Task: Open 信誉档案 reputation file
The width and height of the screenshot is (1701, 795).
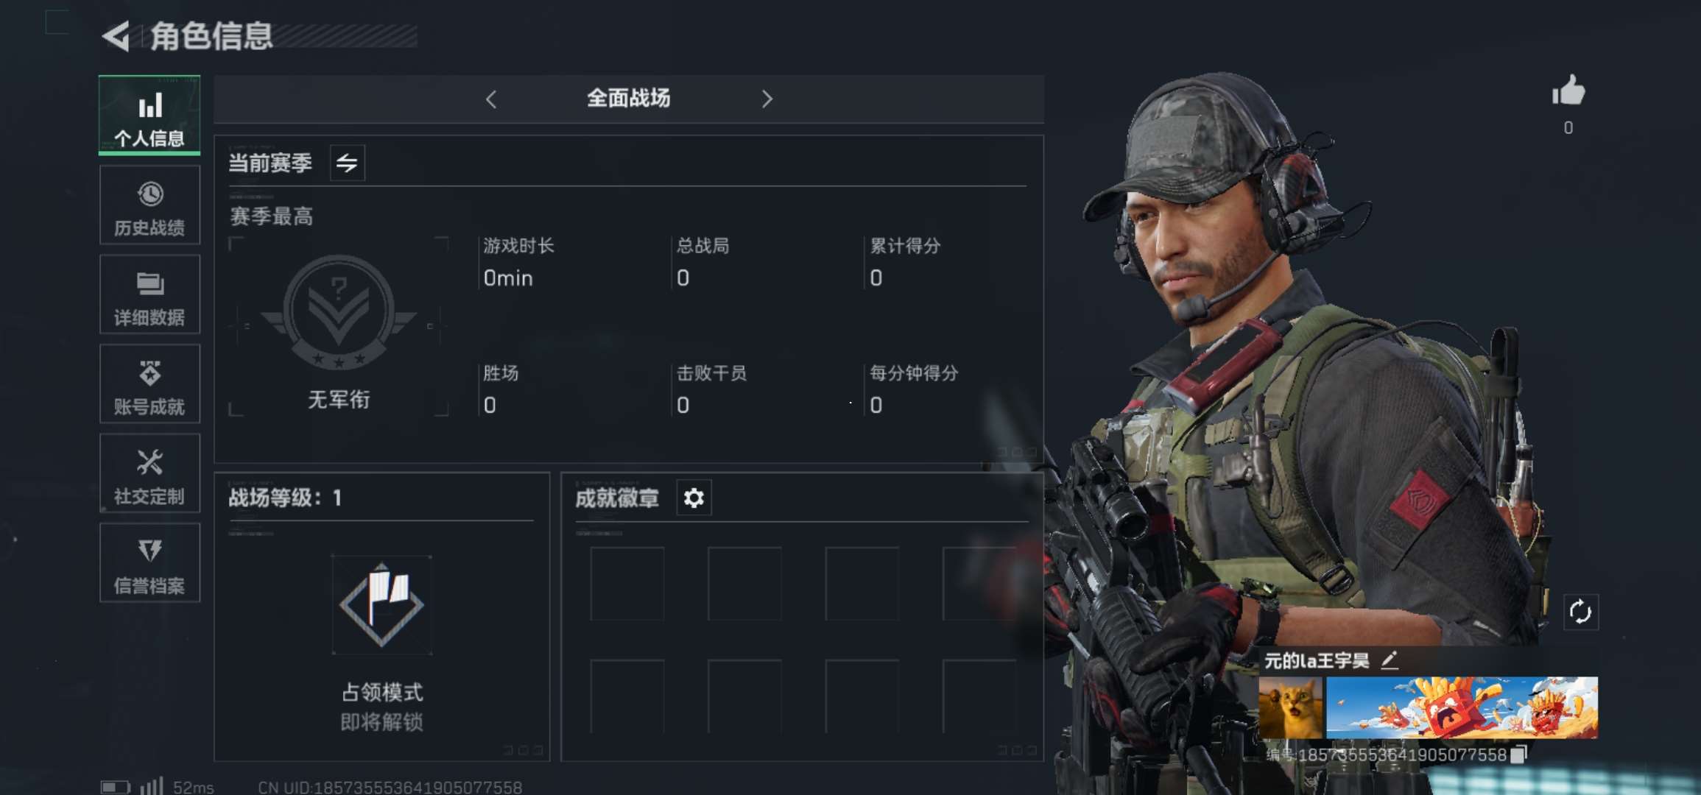Action: tap(149, 563)
